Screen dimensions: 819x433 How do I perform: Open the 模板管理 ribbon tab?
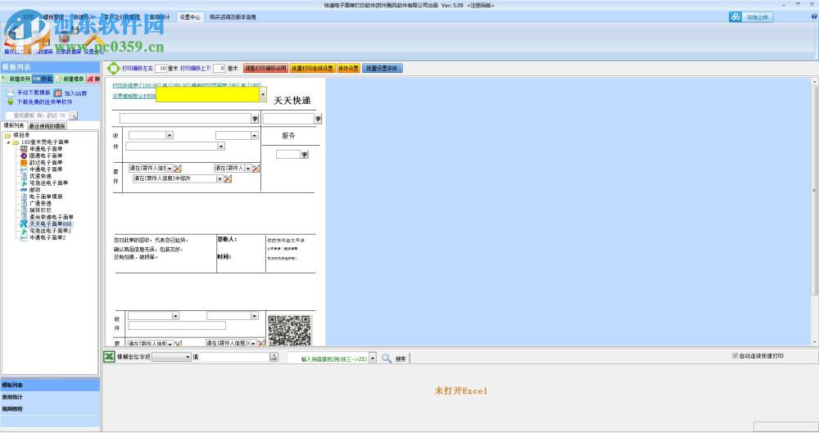click(x=52, y=16)
